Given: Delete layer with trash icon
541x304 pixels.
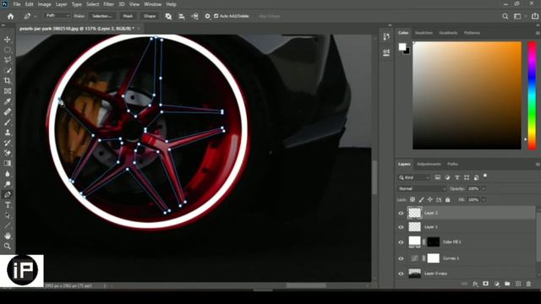Looking at the screenshot, I should coord(528,284).
